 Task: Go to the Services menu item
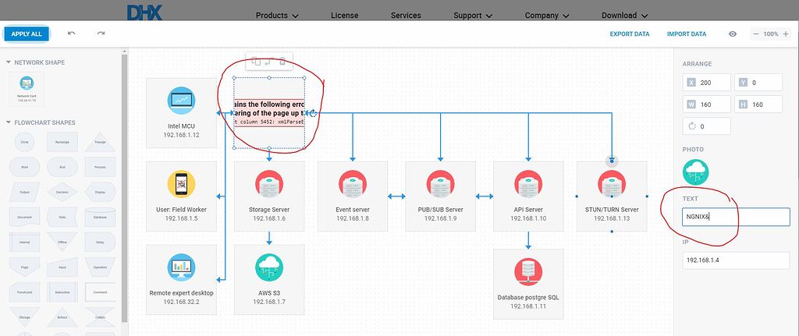click(x=406, y=15)
